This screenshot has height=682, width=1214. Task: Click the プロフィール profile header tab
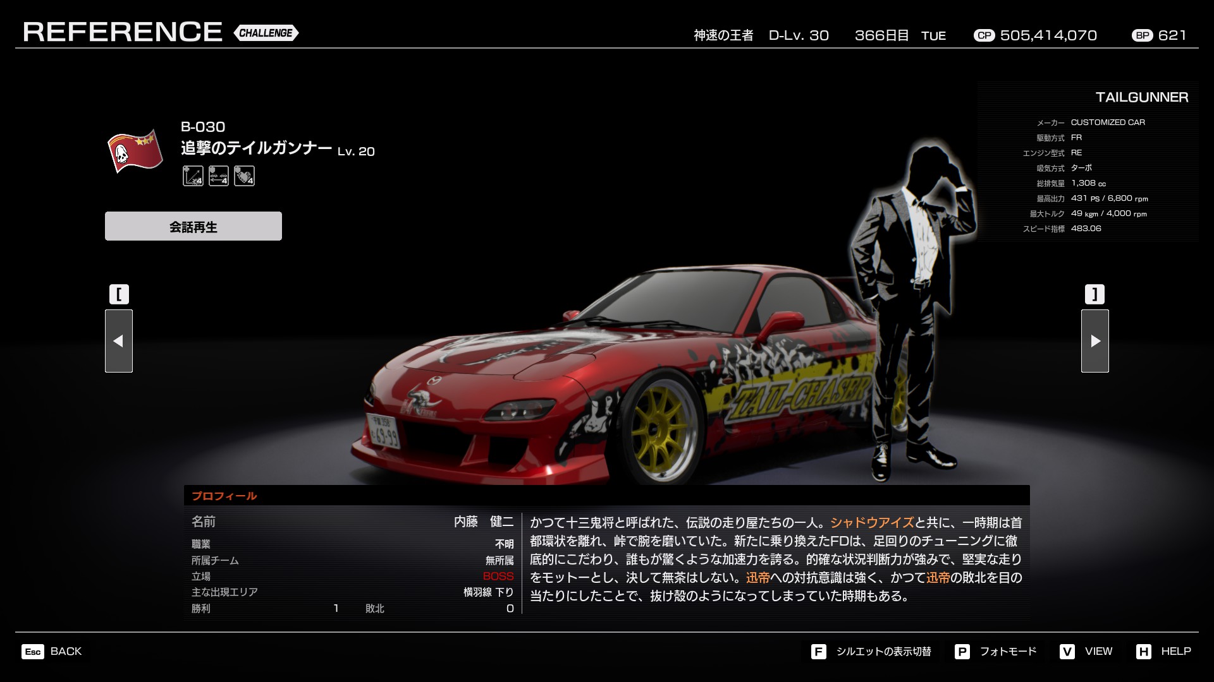[224, 496]
